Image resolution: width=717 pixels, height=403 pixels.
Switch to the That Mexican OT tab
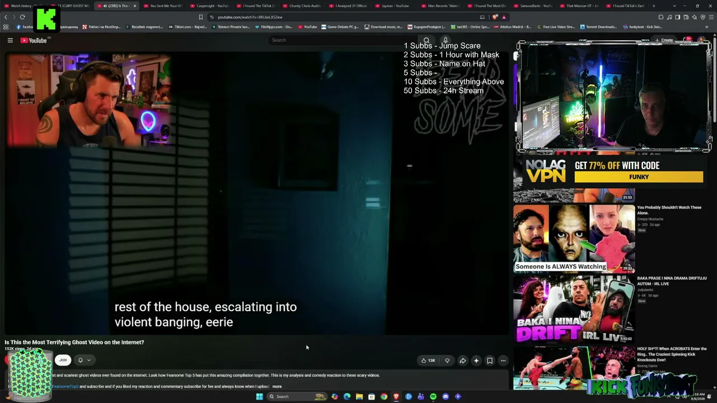pyautogui.click(x=579, y=6)
